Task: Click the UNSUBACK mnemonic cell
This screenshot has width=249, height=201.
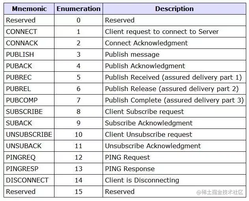Action: tap(24, 146)
